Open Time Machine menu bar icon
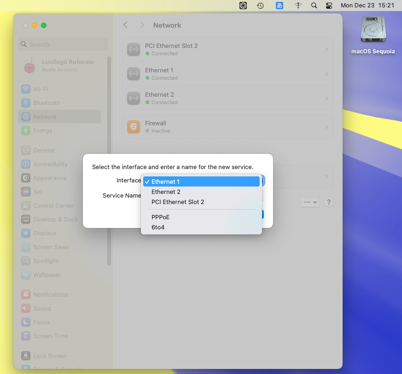The image size is (402, 374). coord(260,6)
